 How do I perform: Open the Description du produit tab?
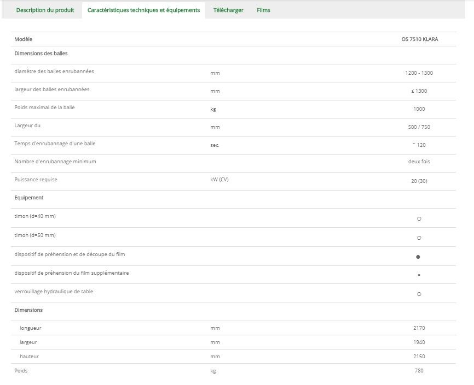[45, 10]
